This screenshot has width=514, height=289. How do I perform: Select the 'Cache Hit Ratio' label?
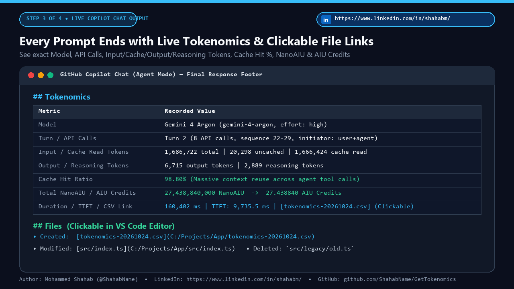click(65, 179)
